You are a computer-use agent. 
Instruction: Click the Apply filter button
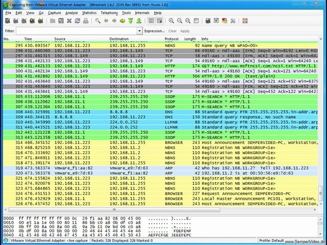coord(184,31)
